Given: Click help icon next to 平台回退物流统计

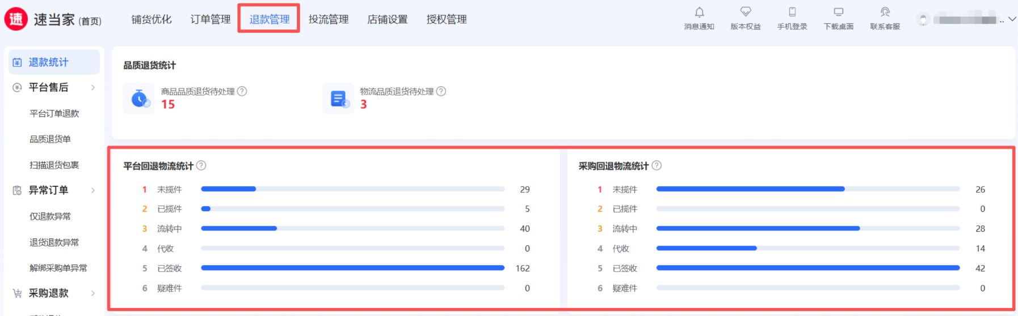Looking at the screenshot, I should point(201,165).
